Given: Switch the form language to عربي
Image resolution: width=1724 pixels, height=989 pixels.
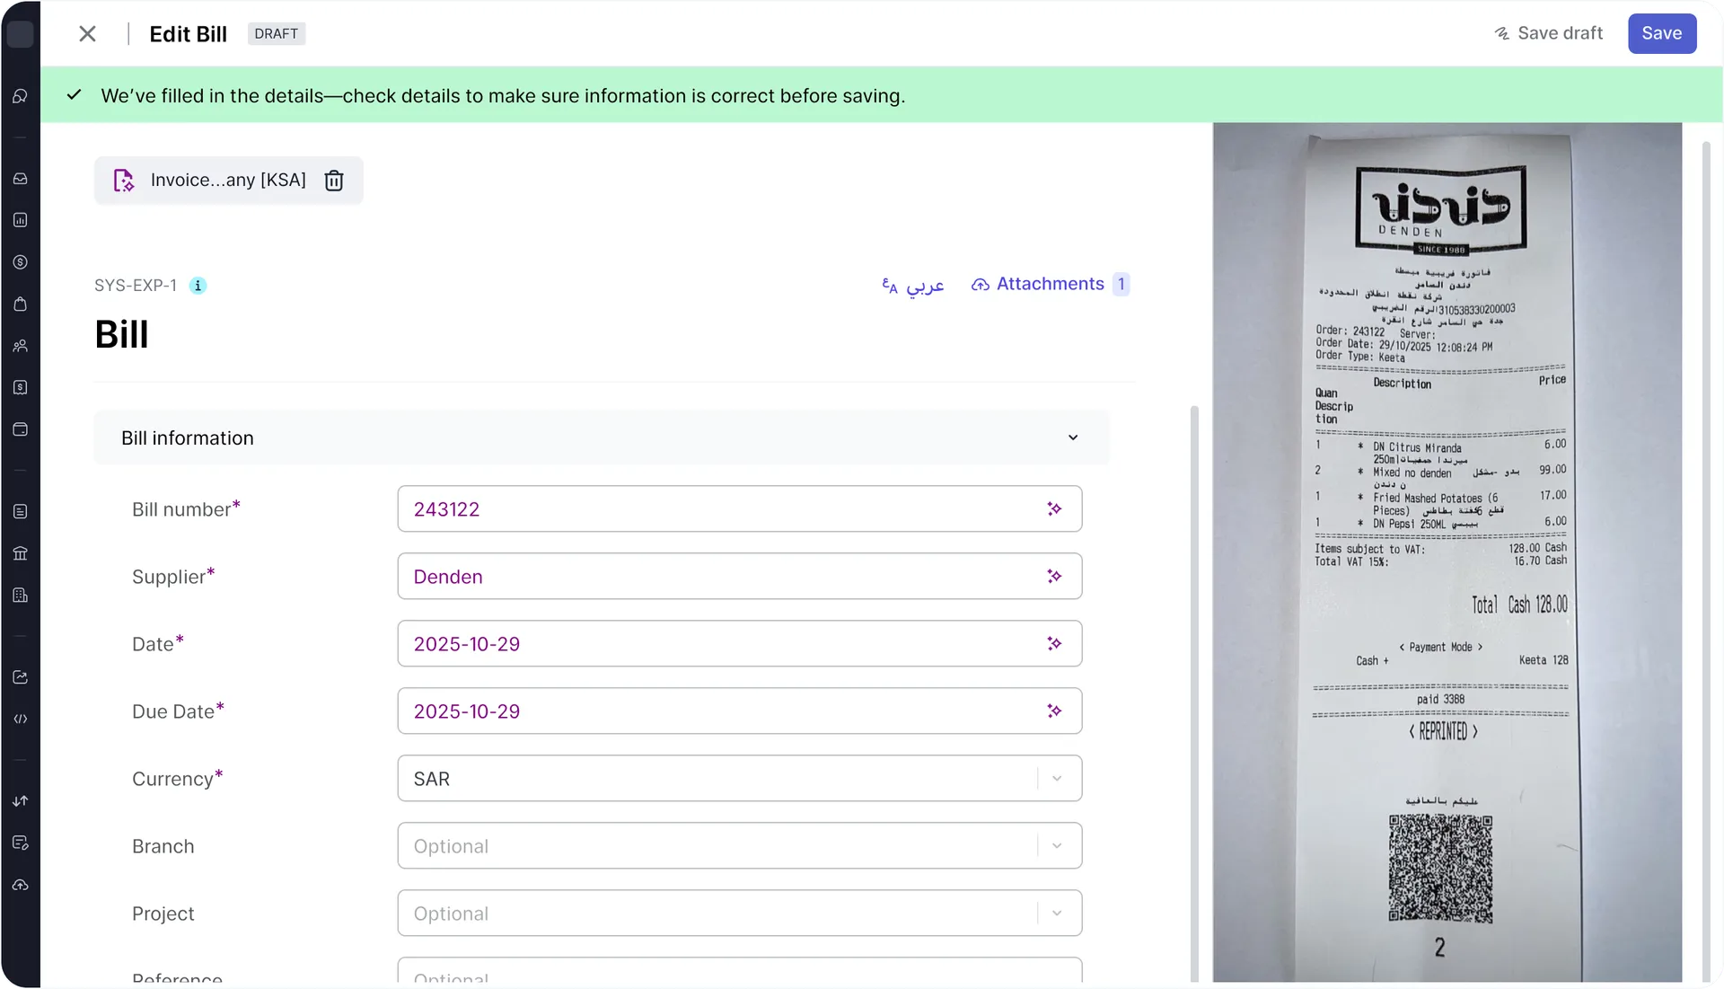Looking at the screenshot, I should pyautogui.click(x=913, y=286).
